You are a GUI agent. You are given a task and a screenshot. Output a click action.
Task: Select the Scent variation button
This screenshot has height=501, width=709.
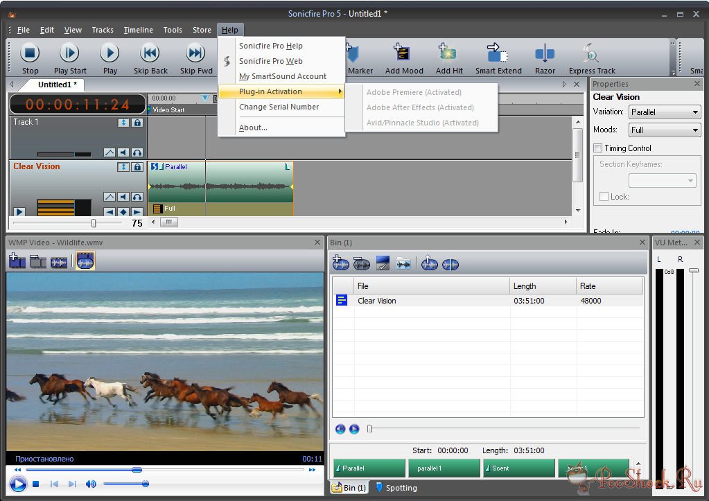click(519, 468)
